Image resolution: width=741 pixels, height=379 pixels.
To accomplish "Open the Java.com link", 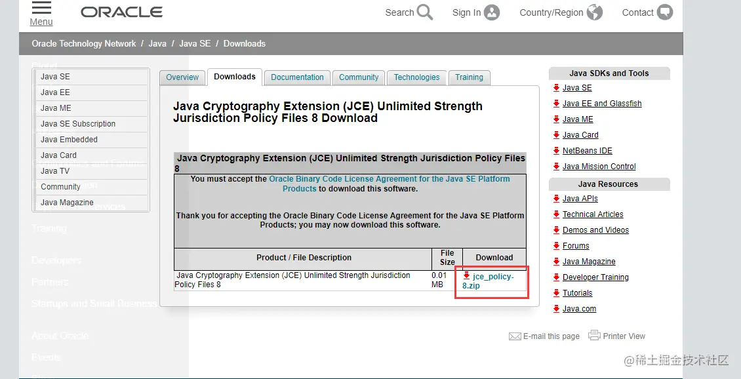I will coord(579,309).
